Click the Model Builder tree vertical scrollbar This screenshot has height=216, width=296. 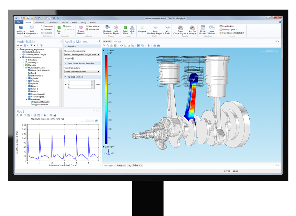coord(60,64)
